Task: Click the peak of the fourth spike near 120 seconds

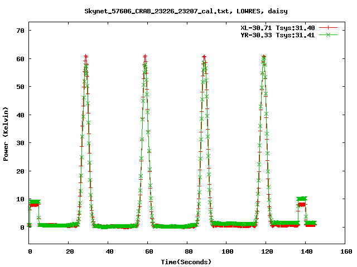Action: pyautogui.click(x=264, y=56)
